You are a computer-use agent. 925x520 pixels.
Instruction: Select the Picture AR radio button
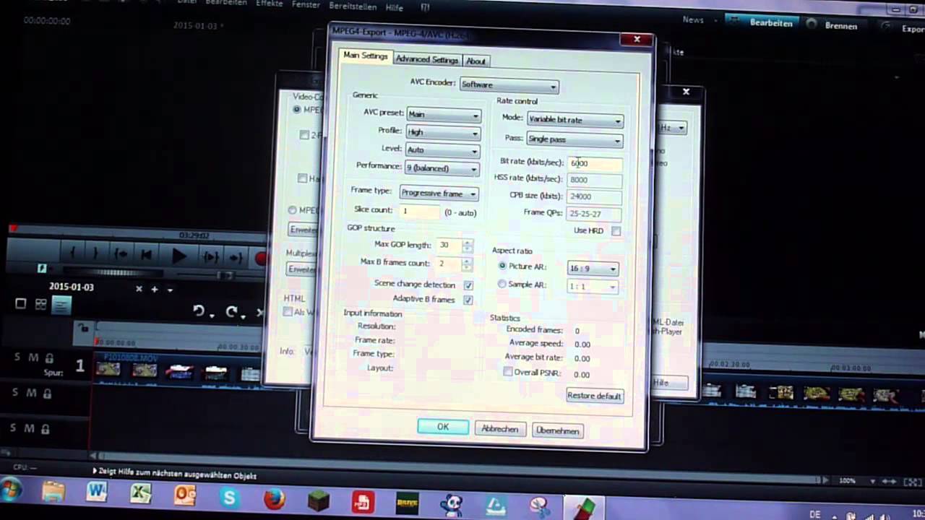coord(502,266)
